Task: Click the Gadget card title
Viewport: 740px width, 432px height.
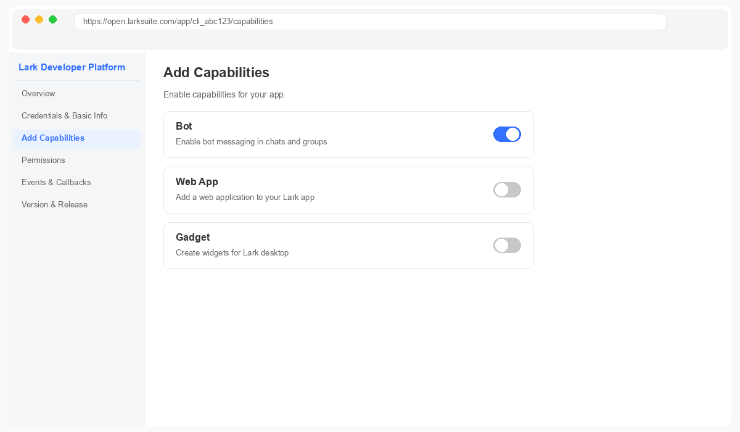Action: [x=192, y=238]
